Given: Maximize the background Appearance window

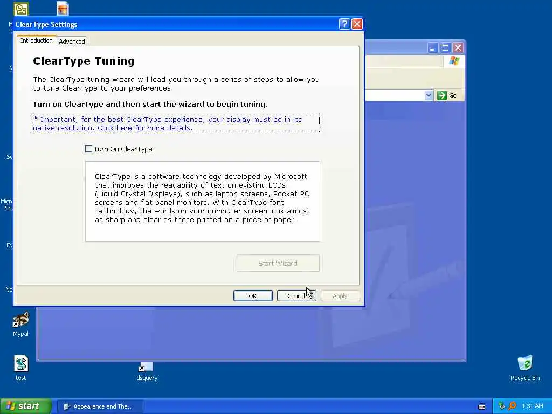Looking at the screenshot, I should coord(445,47).
